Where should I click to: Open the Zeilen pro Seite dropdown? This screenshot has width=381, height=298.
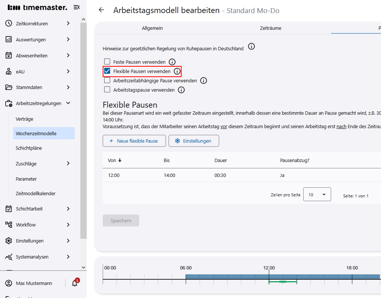[x=317, y=194]
